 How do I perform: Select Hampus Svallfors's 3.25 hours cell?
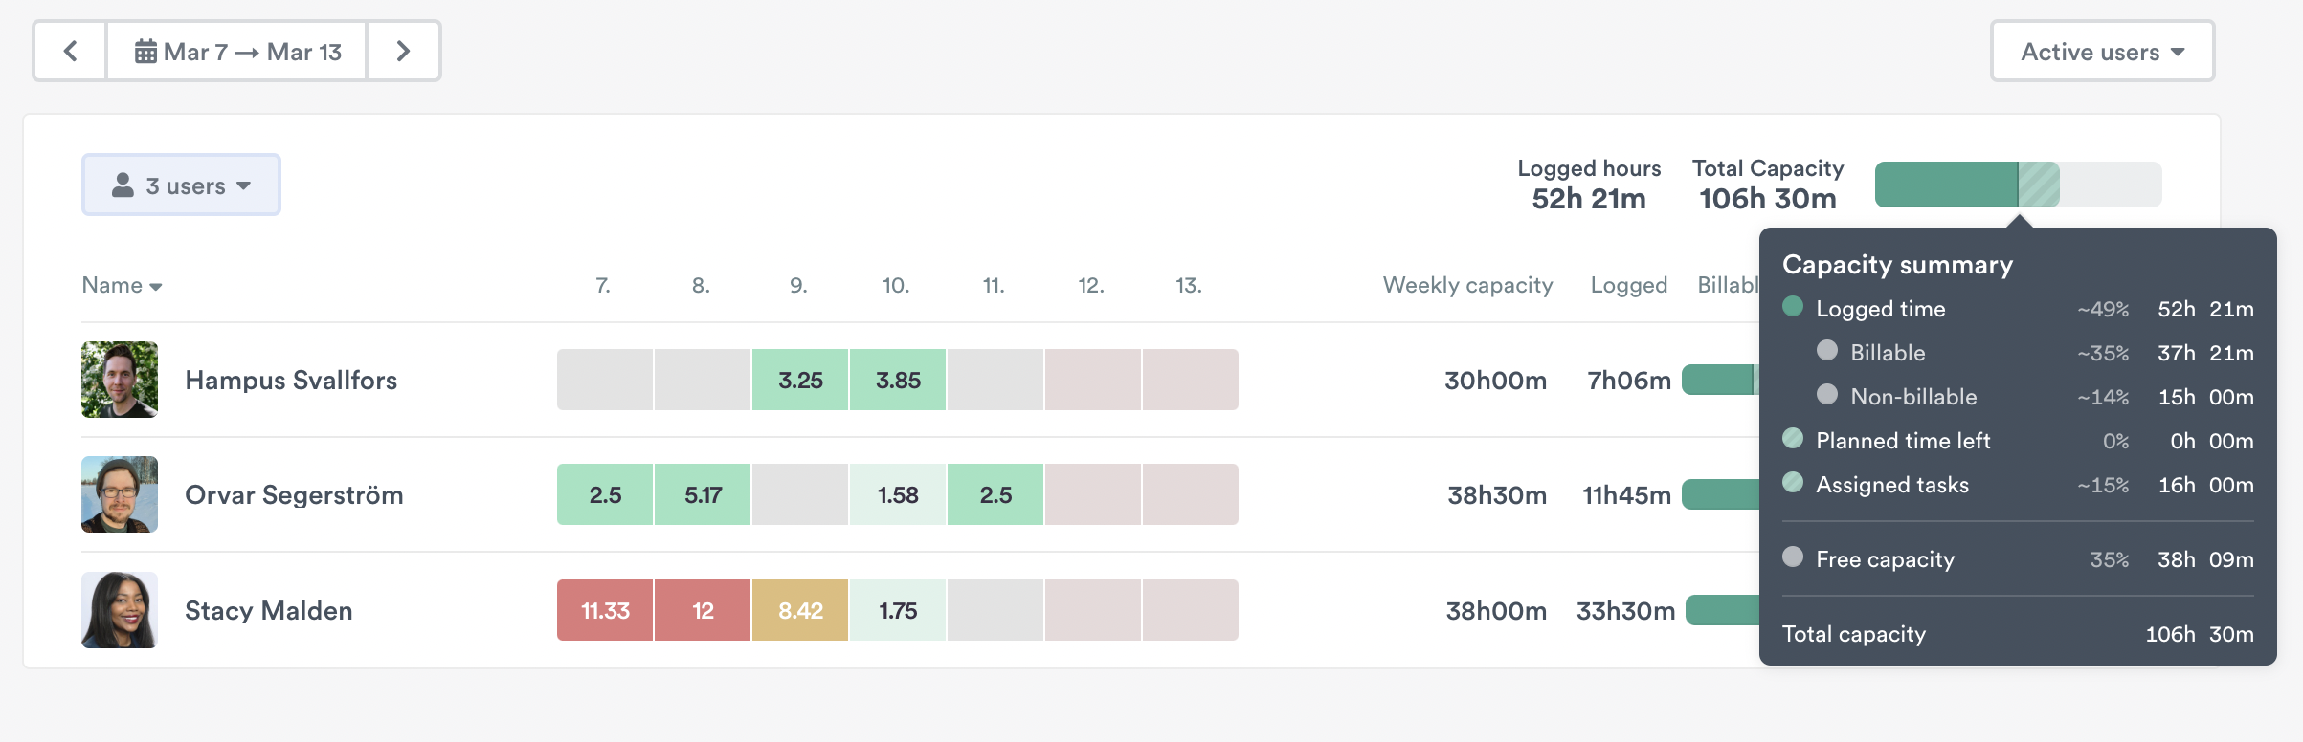tap(799, 380)
